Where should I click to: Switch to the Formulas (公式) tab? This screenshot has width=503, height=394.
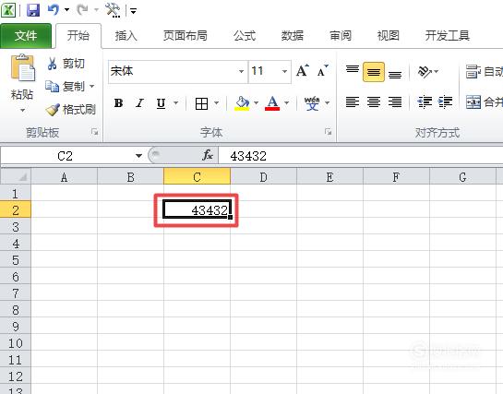(x=245, y=35)
